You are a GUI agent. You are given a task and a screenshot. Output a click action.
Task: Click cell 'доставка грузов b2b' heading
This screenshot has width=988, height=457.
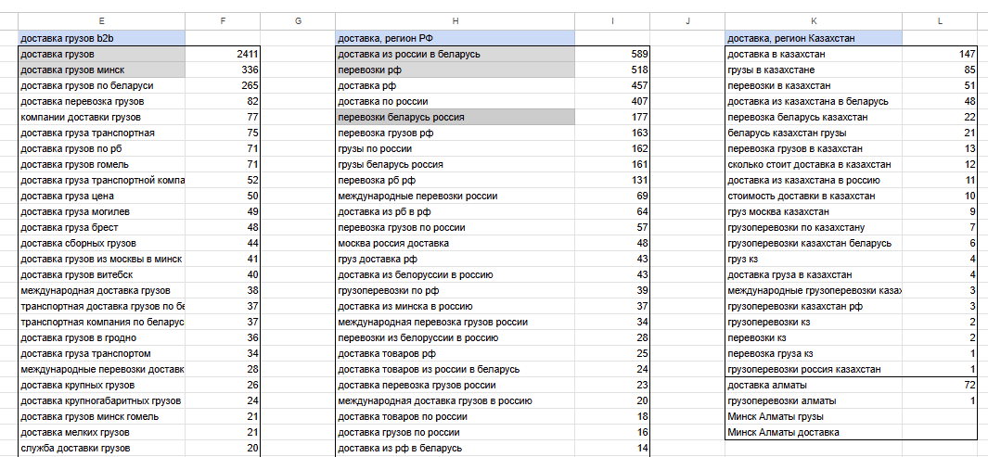[x=102, y=38]
